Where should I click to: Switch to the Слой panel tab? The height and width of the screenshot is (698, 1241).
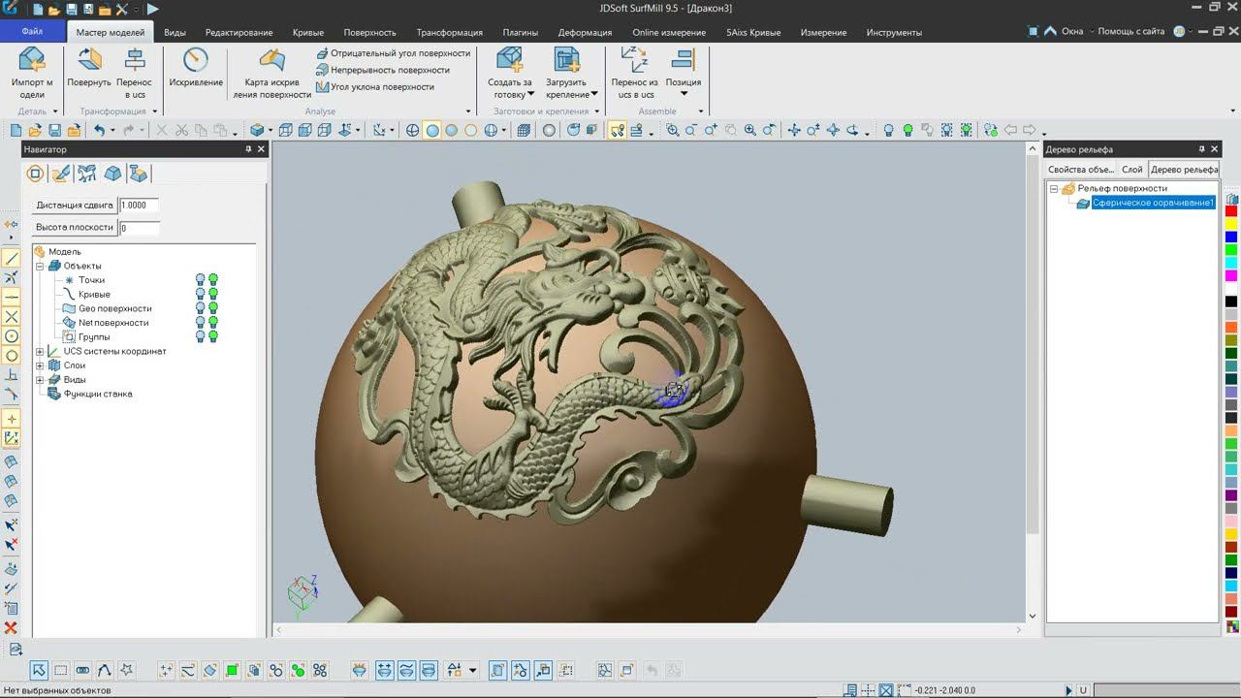tap(1131, 170)
